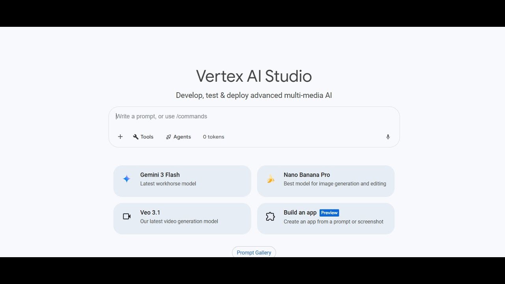Click the Preview badge
The image size is (505, 284).
click(x=329, y=213)
